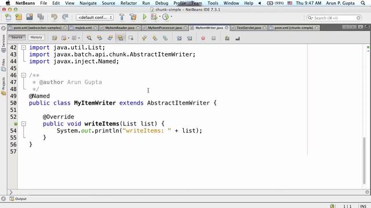Open the myjob.xml tab
371x208 pixels.
[83, 28]
